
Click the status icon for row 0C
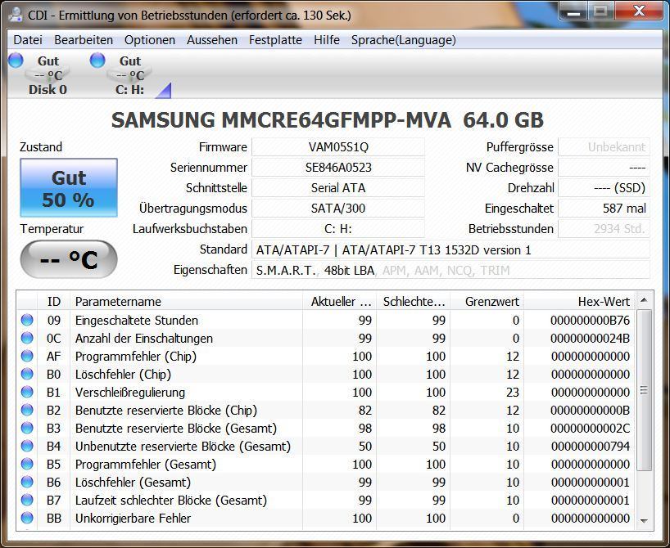[27, 338]
